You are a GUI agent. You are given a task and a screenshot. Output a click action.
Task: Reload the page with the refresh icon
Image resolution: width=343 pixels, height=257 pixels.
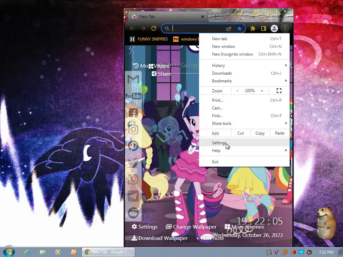(154, 28)
